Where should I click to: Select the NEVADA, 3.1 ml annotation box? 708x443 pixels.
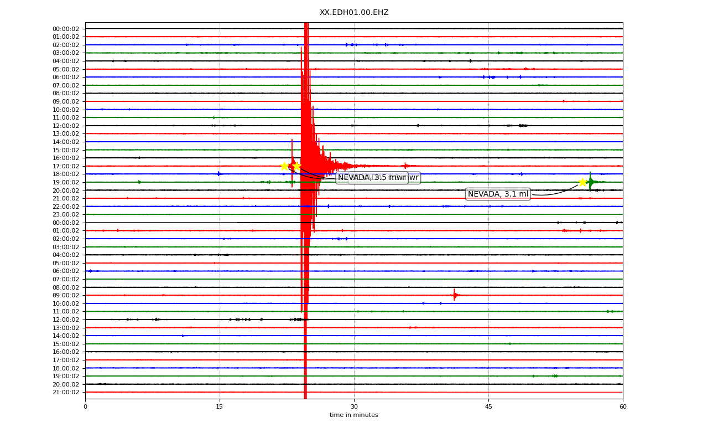(498, 194)
